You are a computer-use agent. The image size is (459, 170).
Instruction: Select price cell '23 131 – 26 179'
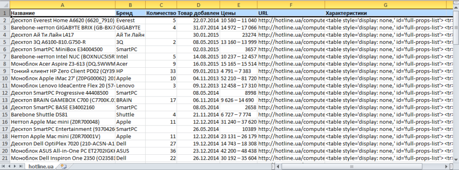(x=238, y=136)
